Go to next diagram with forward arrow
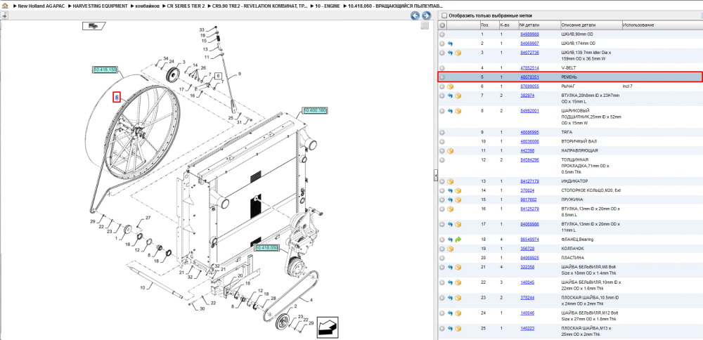 pyautogui.click(x=426, y=15)
